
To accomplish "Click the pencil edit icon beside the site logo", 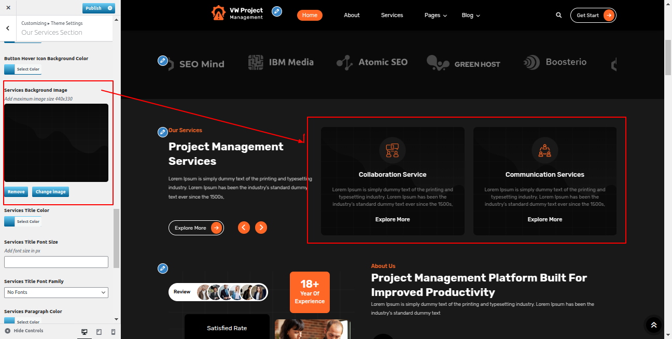I will click(277, 11).
